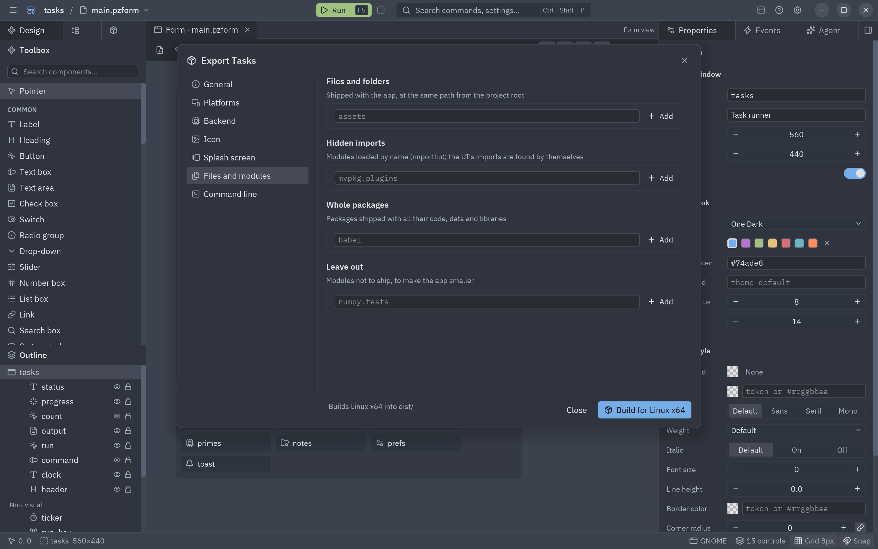Viewport: 878px width, 549px height.
Task: Close the Export Tasks dialog
Action: [684, 61]
